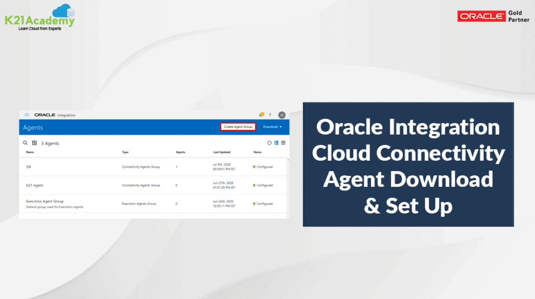The height and width of the screenshot is (299, 535).
Task: Click the Jun 27th, 2020 date cell
Action: click(x=224, y=185)
